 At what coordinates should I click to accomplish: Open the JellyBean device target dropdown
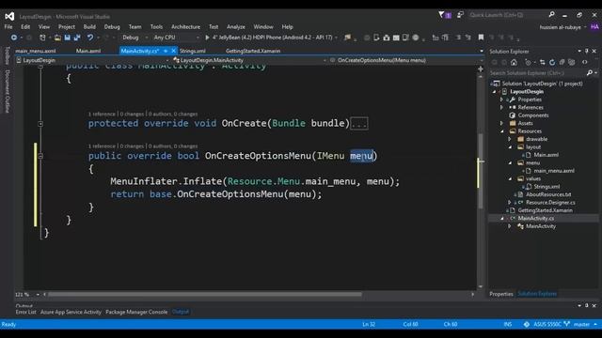point(336,38)
